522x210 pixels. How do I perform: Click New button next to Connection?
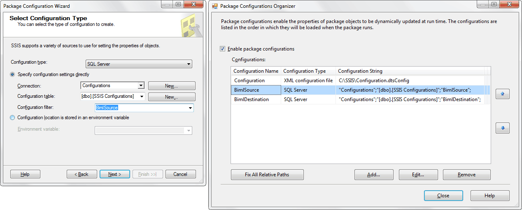171,86
